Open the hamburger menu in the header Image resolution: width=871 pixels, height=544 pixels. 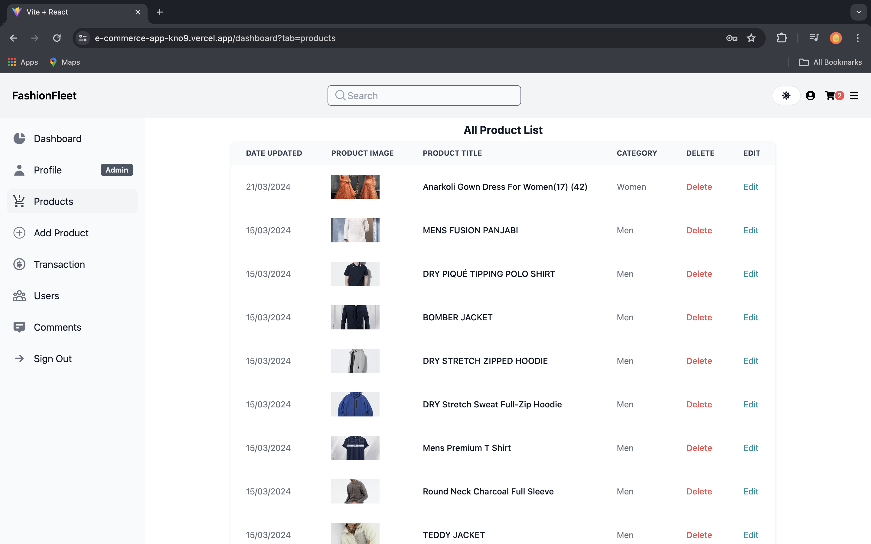pyautogui.click(x=854, y=95)
